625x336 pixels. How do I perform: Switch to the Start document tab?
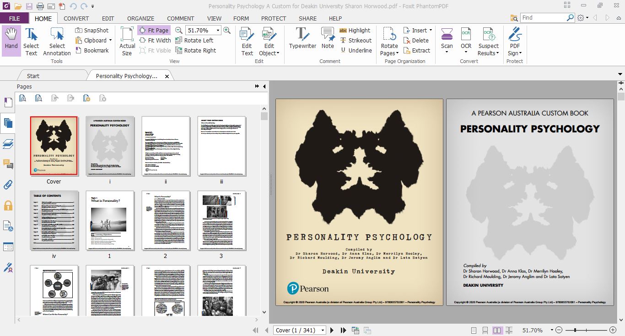coord(33,76)
